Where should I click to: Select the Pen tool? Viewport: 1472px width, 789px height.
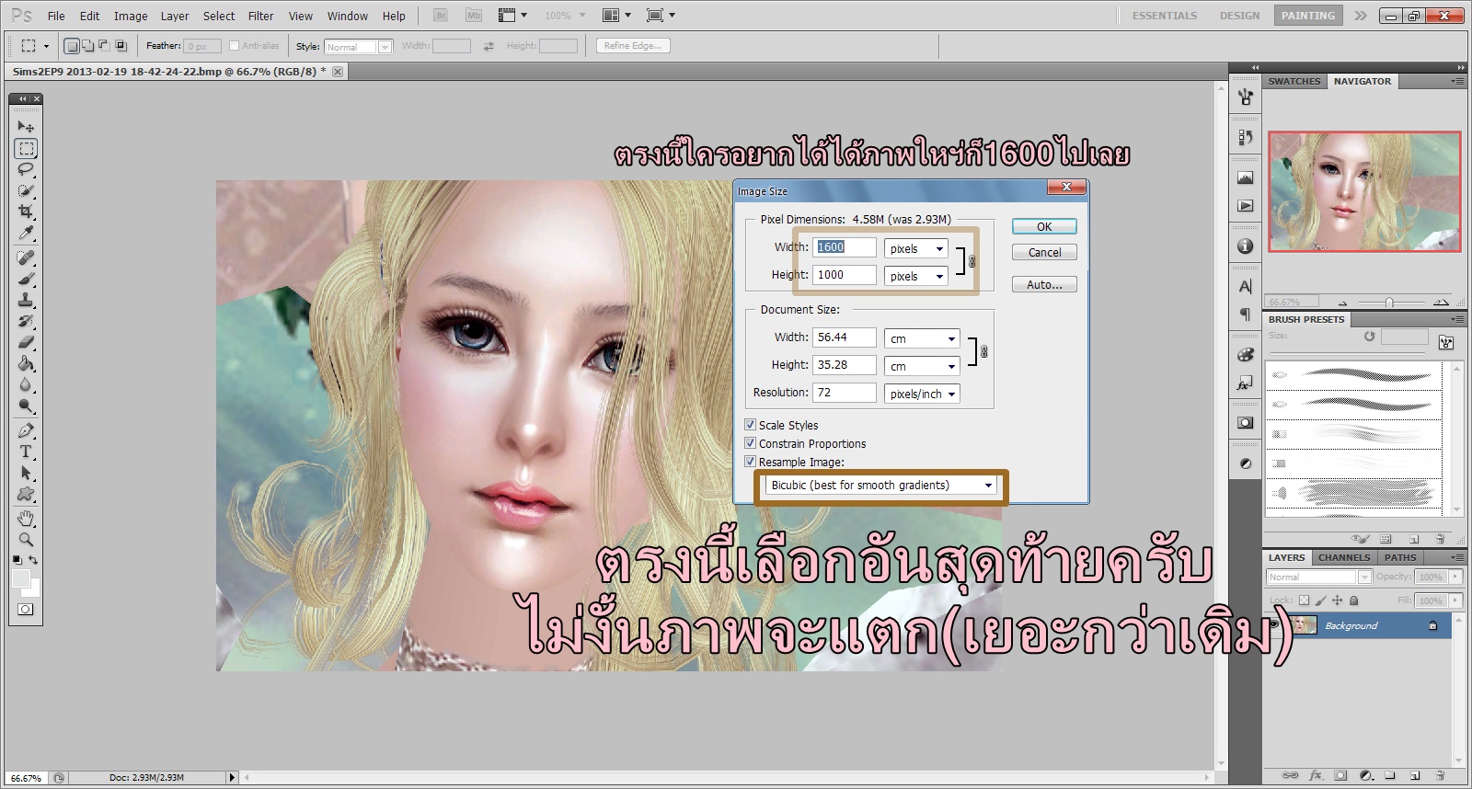[26, 430]
